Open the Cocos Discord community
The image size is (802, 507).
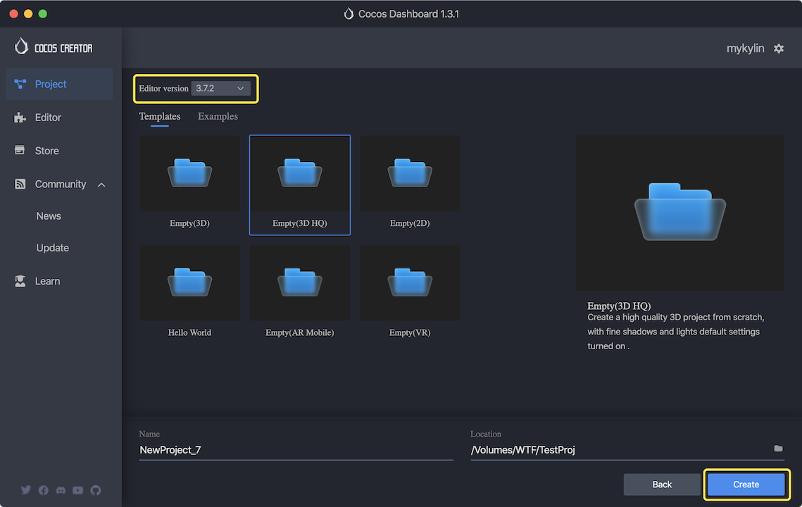(x=60, y=490)
